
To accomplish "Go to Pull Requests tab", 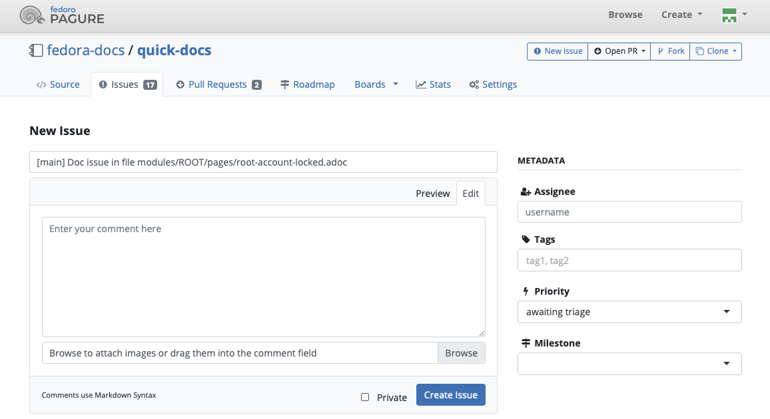I will (x=218, y=84).
